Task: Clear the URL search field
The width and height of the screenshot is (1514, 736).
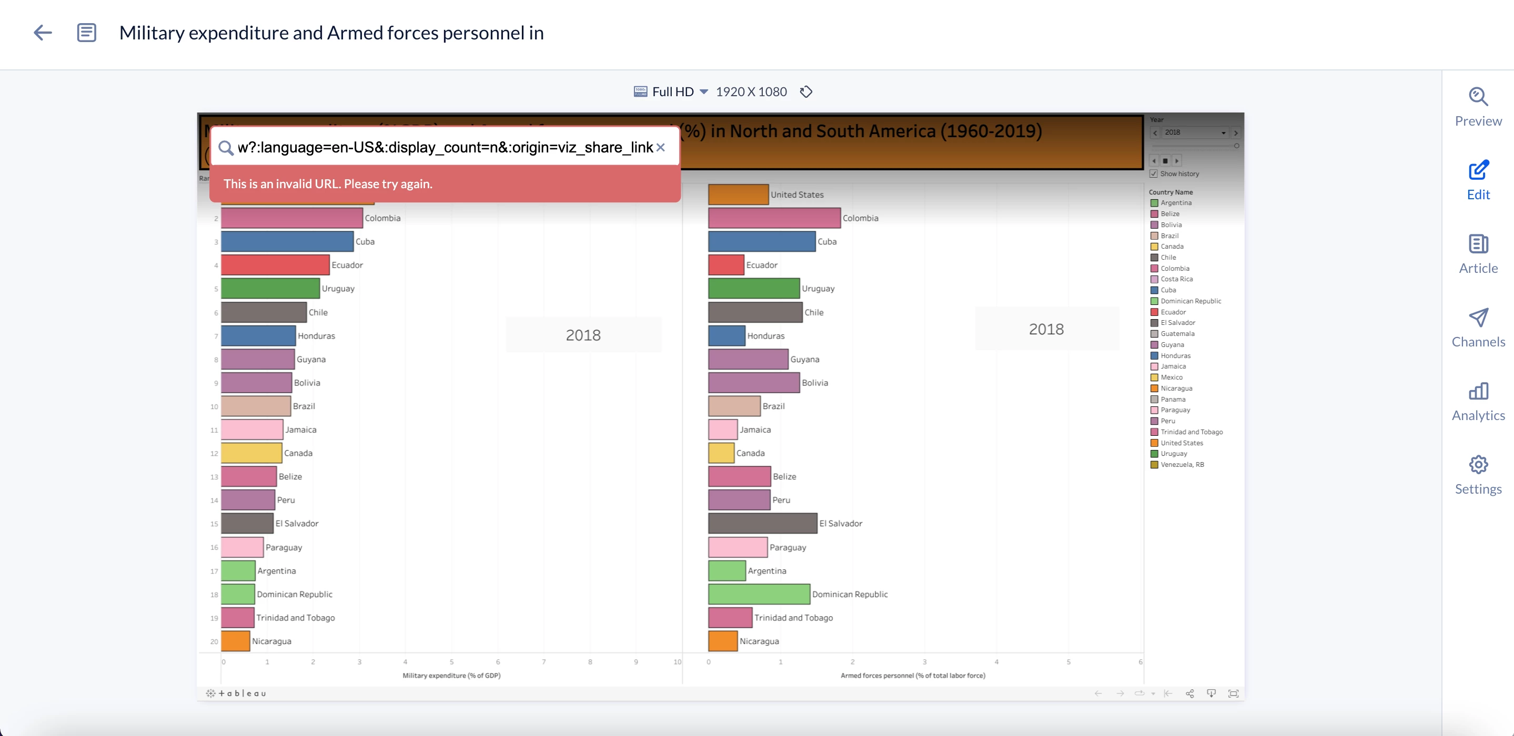Action: click(661, 147)
